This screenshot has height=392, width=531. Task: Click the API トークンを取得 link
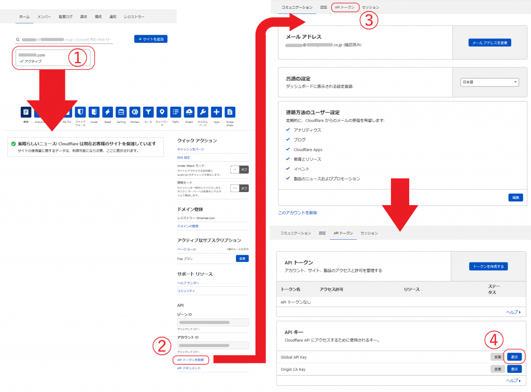tap(190, 359)
